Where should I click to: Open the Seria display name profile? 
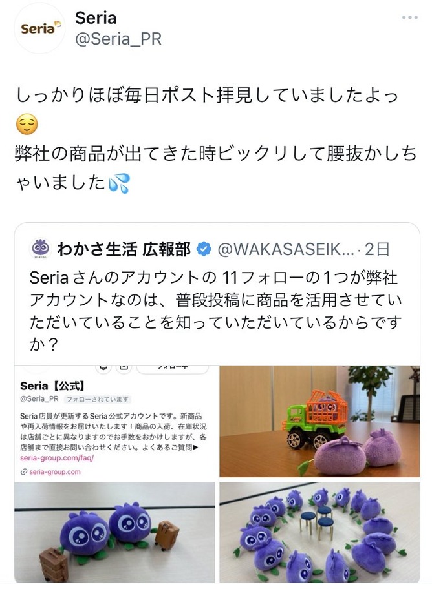(96, 17)
